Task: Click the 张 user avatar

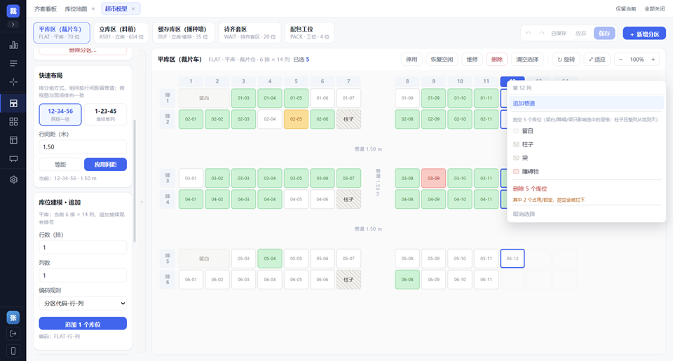Action: [13, 318]
